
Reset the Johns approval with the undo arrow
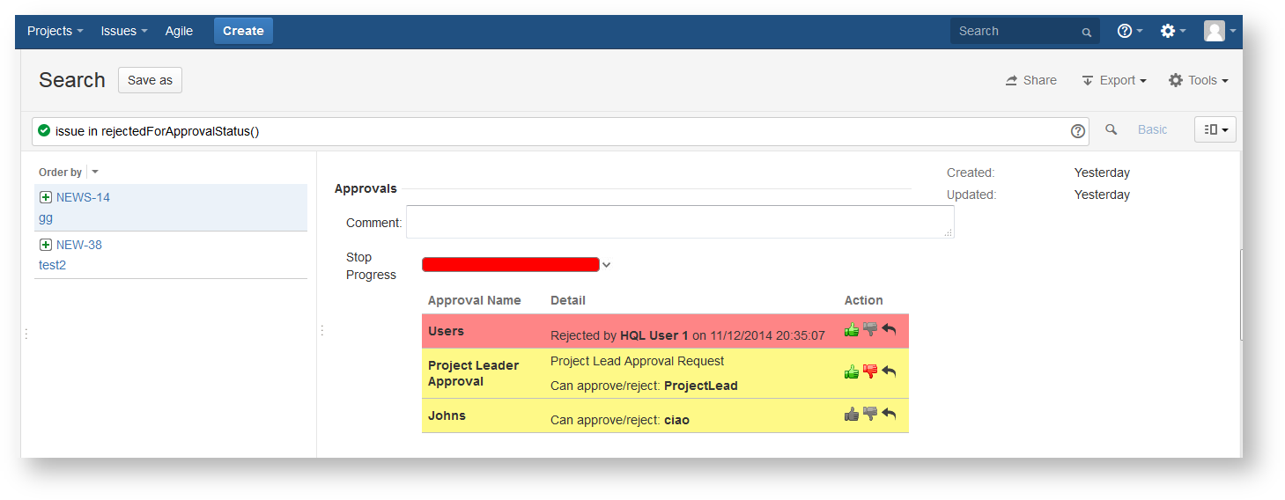[x=889, y=414]
